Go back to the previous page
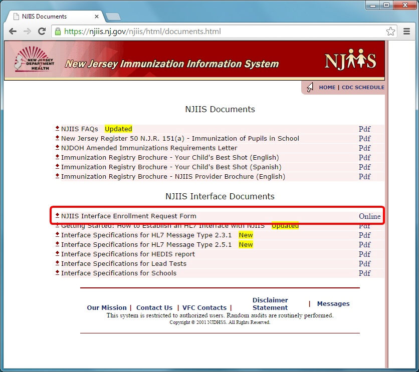The height and width of the screenshot is (372, 419). (x=13, y=32)
